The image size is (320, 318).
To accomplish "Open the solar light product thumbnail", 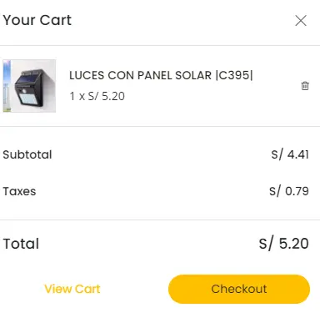I will point(29,86).
